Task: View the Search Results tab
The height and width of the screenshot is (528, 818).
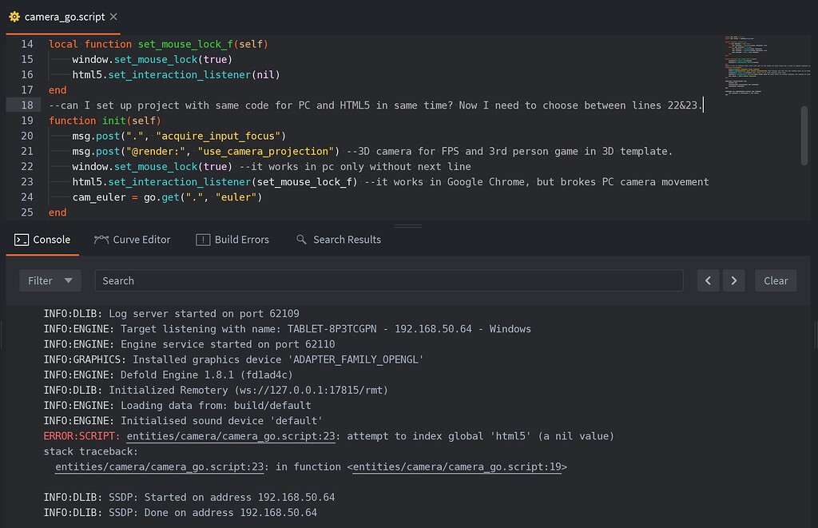Action: (339, 239)
